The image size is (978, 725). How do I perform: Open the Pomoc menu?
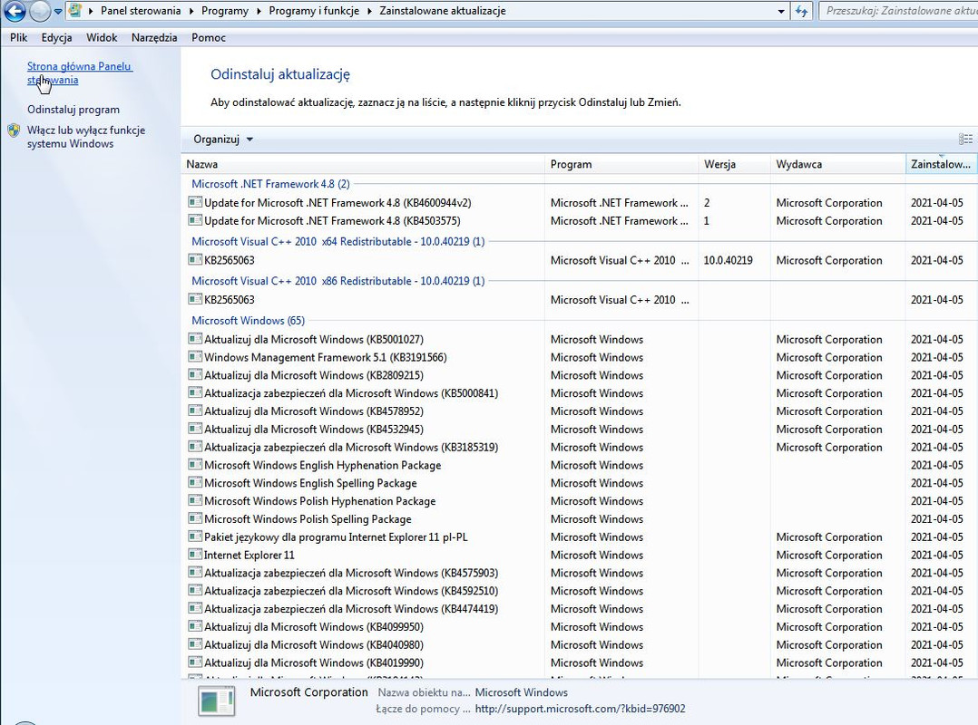tap(209, 37)
